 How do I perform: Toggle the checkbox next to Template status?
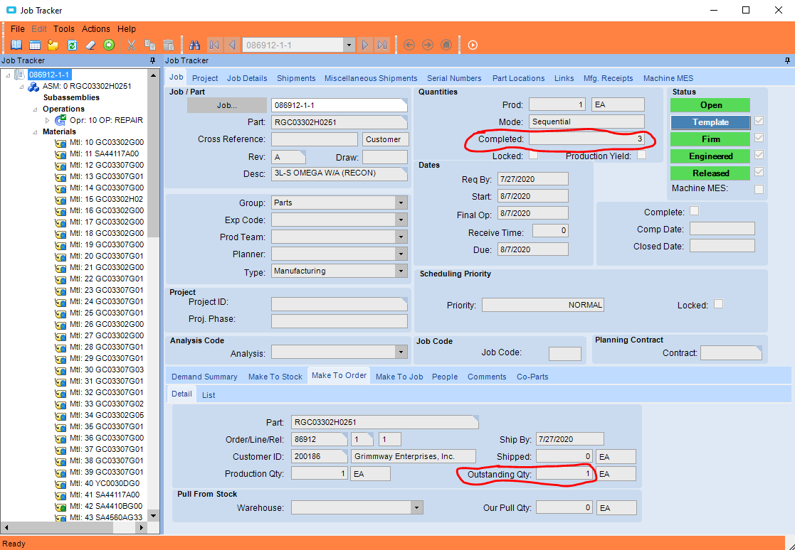[x=759, y=121]
